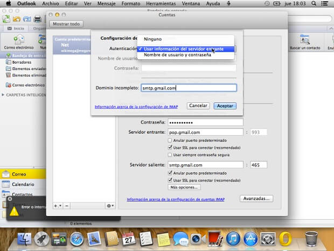Toggle Usar siempre contraseña segura checkbox
334x251 pixels.
(170, 155)
